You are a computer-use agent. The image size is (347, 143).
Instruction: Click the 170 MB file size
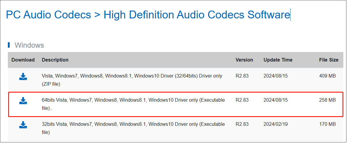[327, 124]
